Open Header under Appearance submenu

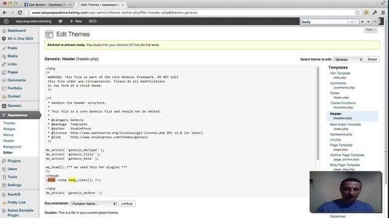click(9, 141)
